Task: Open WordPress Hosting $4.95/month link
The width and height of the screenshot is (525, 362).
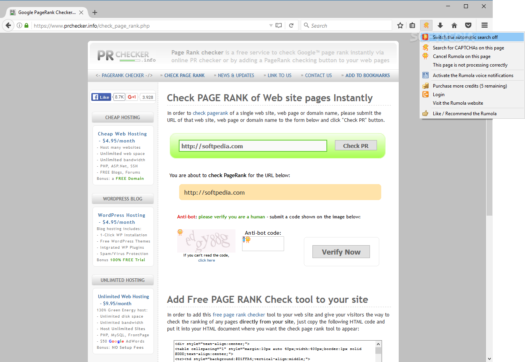Action: pyautogui.click(x=122, y=218)
